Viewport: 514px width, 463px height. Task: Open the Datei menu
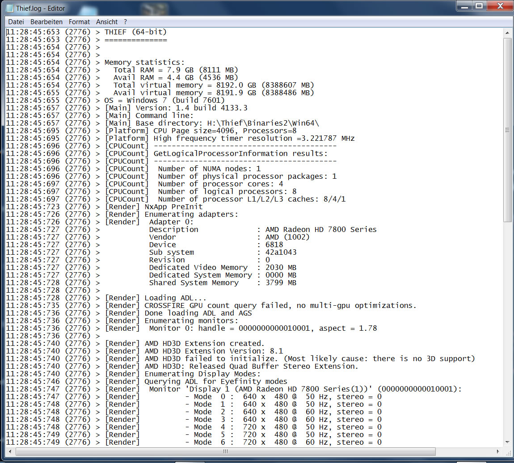[16, 21]
